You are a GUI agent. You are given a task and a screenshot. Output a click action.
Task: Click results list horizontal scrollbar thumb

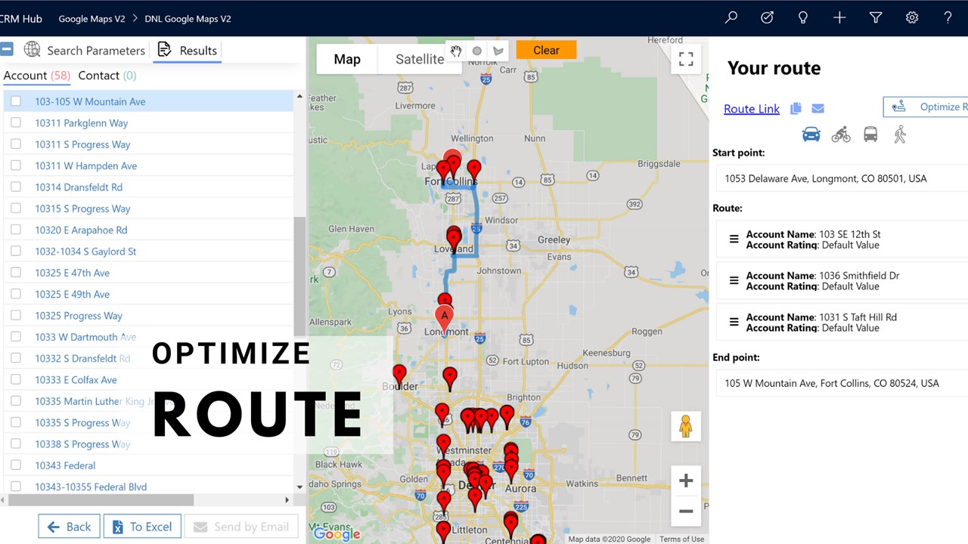click(x=101, y=499)
